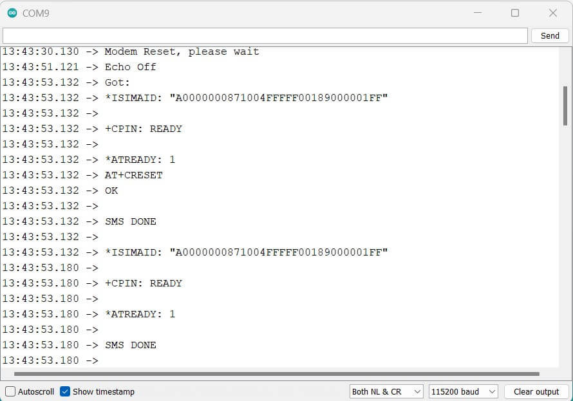
Task: Click the Send button
Action: 550,36
